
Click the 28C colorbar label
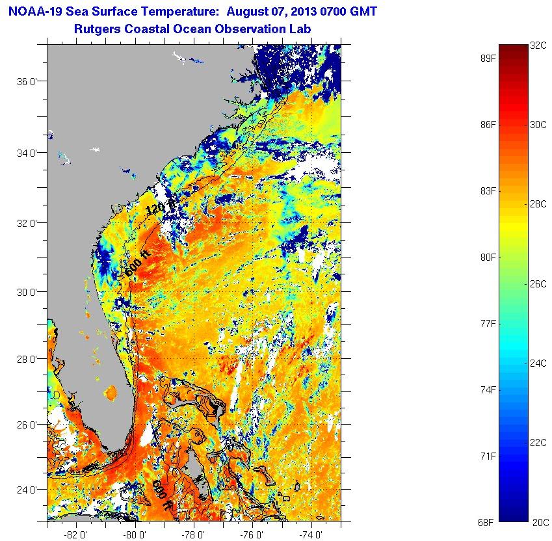pyautogui.click(x=538, y=204)
